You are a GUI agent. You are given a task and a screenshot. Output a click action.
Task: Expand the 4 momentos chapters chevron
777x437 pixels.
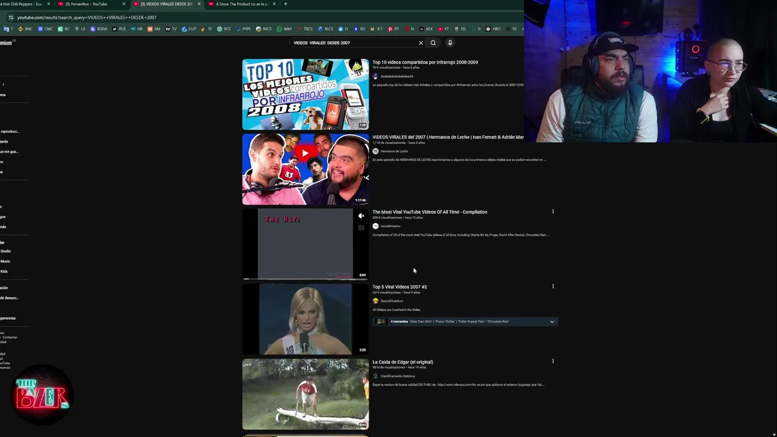pos(552,322)
